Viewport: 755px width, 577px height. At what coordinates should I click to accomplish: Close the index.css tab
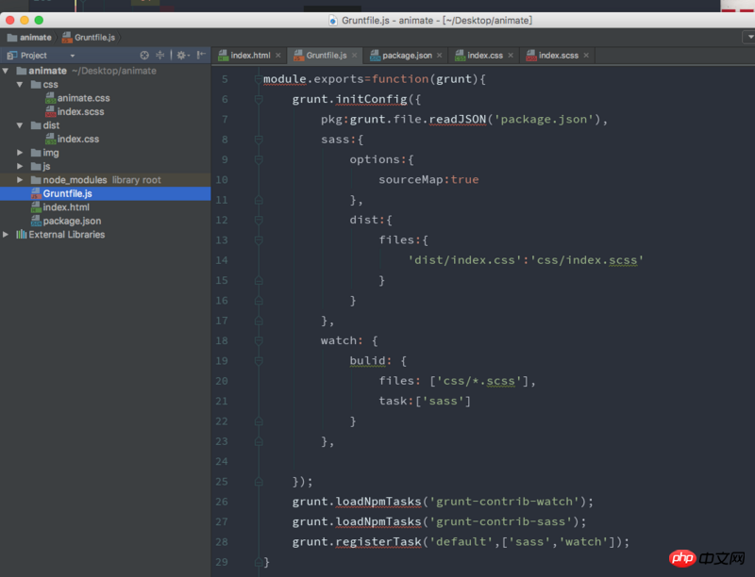tap(511, 56)
